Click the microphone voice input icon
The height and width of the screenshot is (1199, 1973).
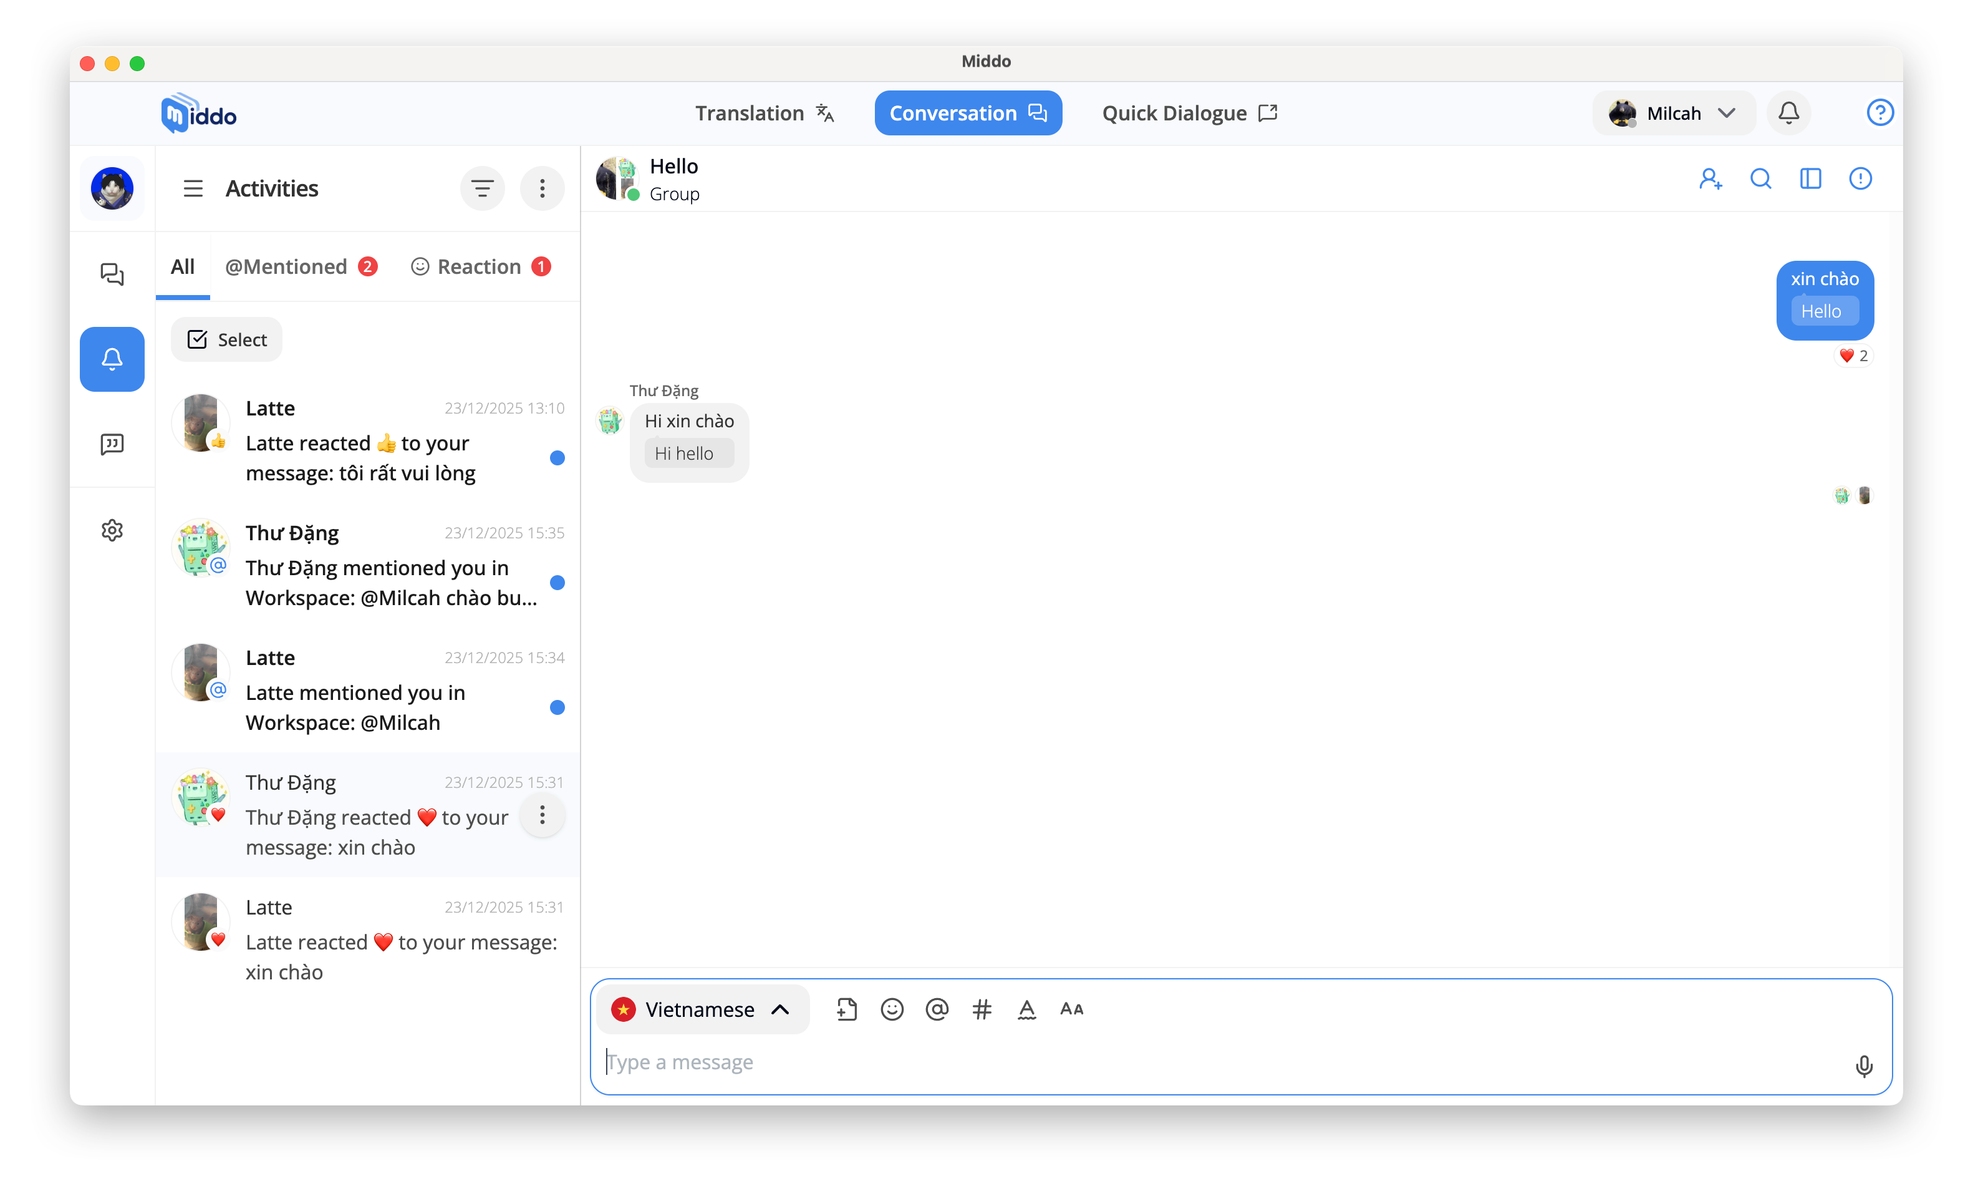coord(1863,1066)
